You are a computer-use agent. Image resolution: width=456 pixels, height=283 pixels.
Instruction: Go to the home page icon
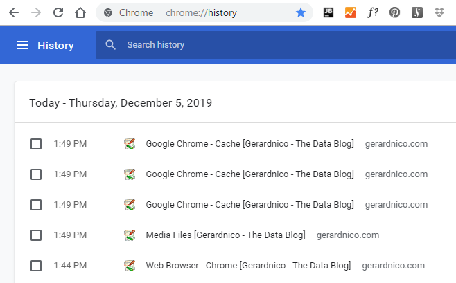80,12
